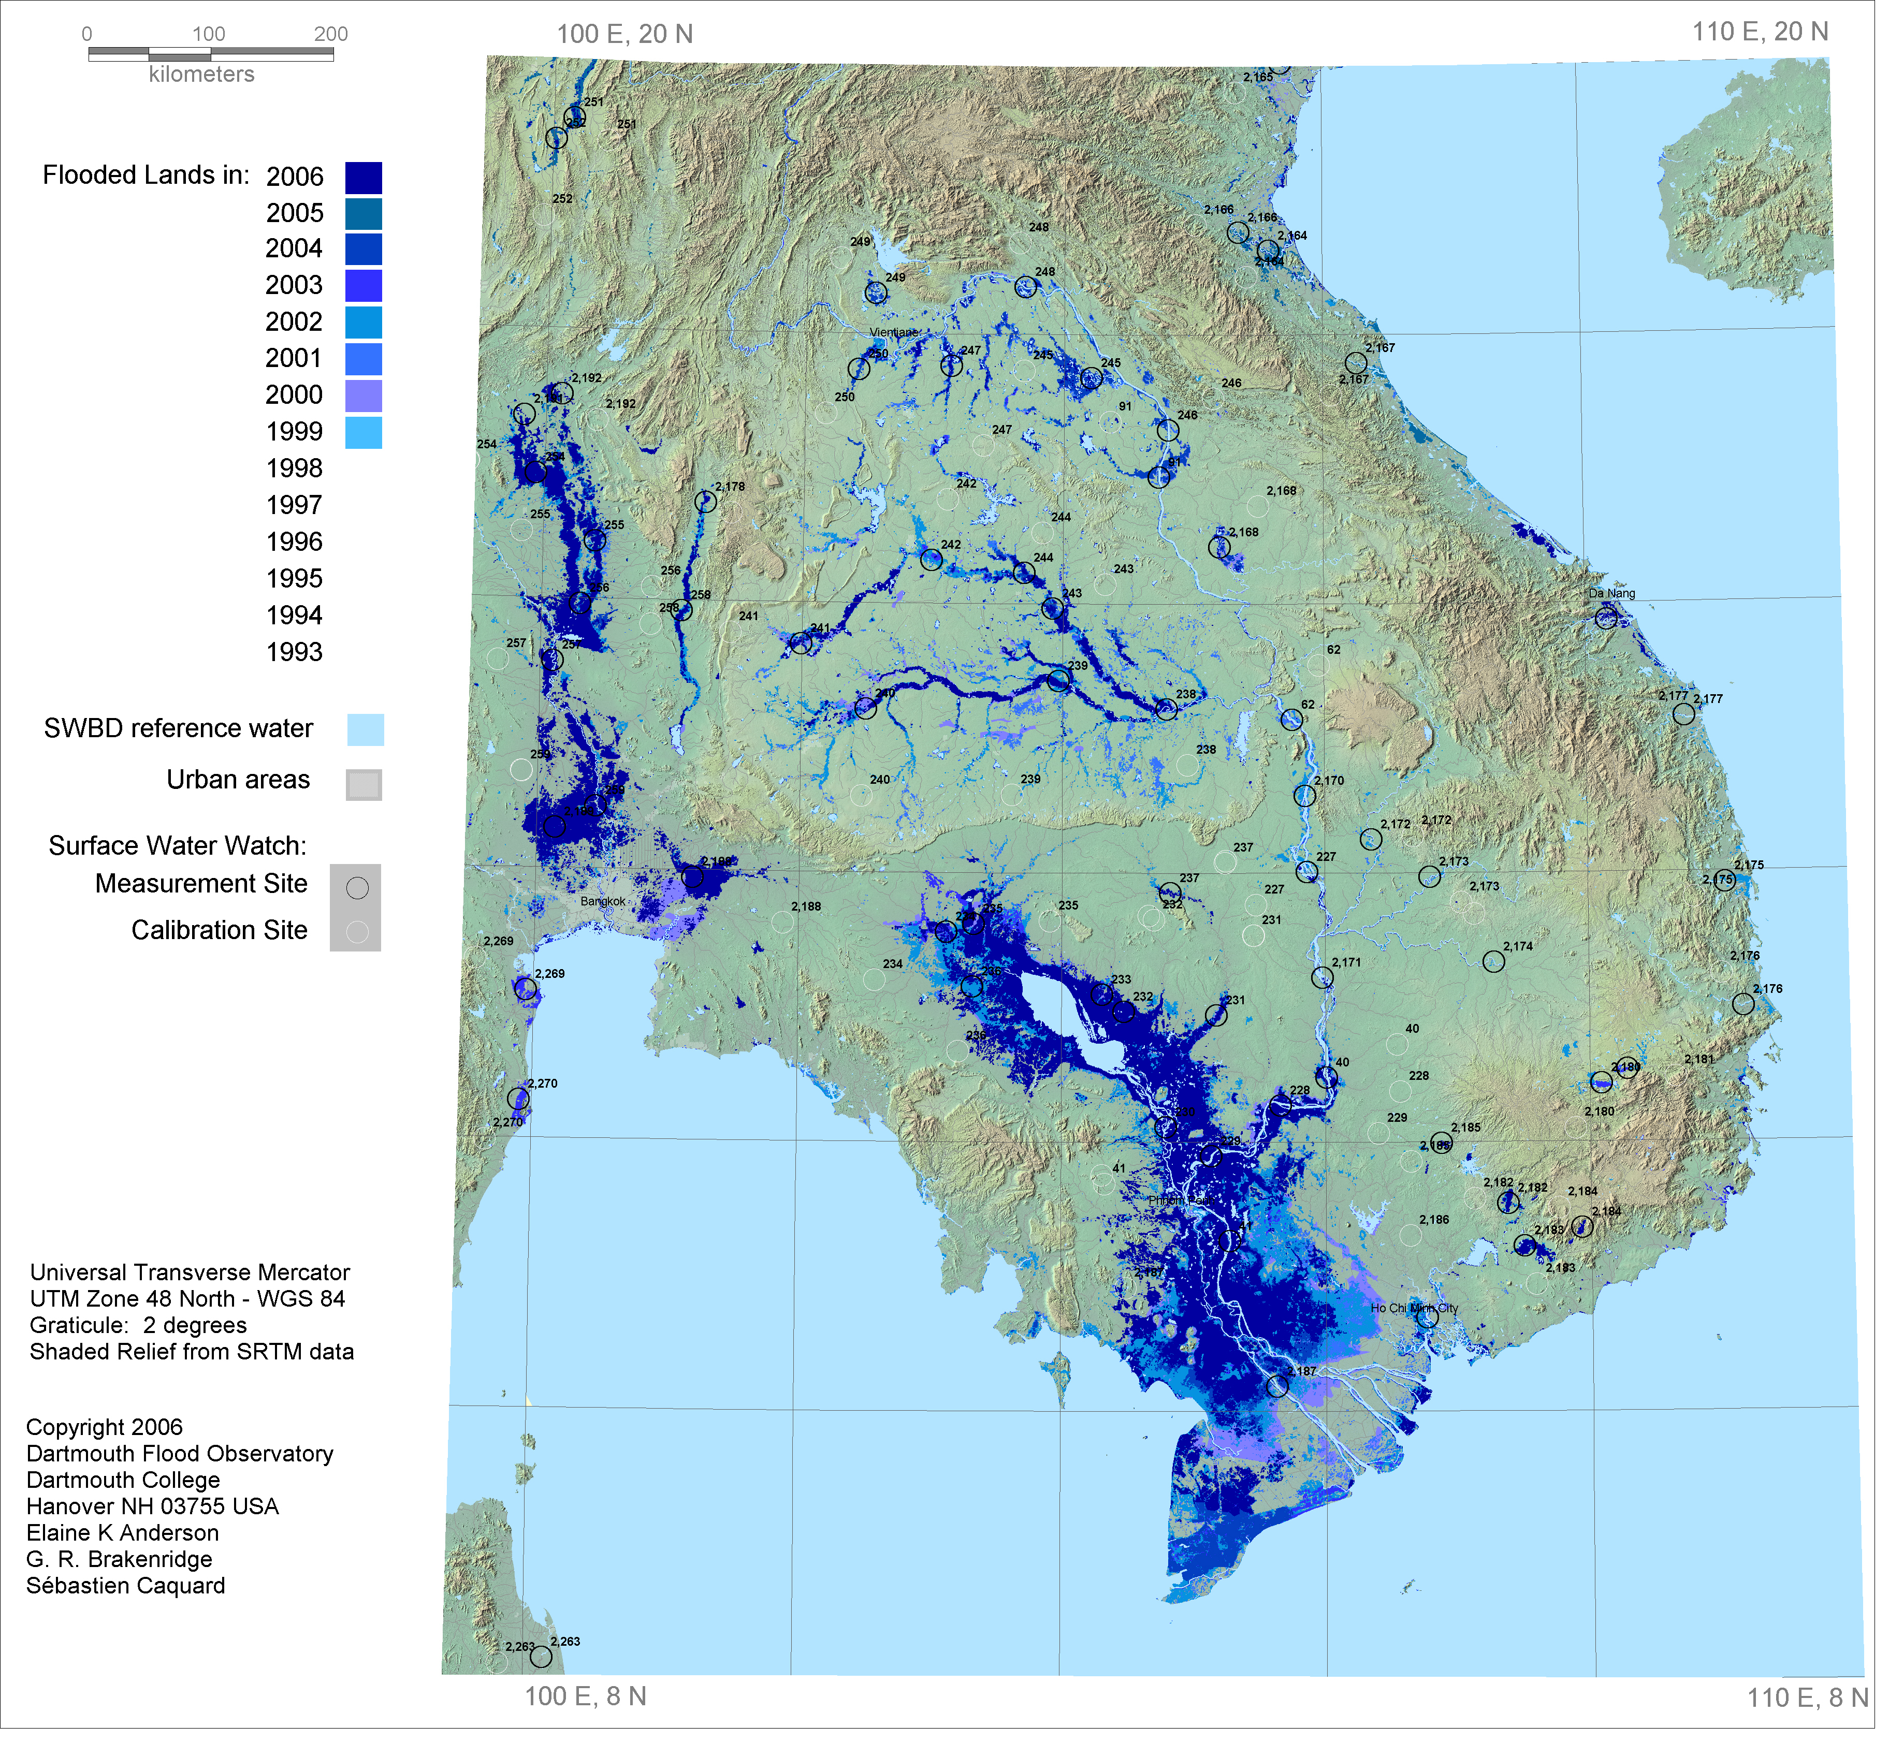Click the Measurement Site legend circle icon
Screen dimensions: 1889x1742
pyautogui.click(x=356, y=888)
